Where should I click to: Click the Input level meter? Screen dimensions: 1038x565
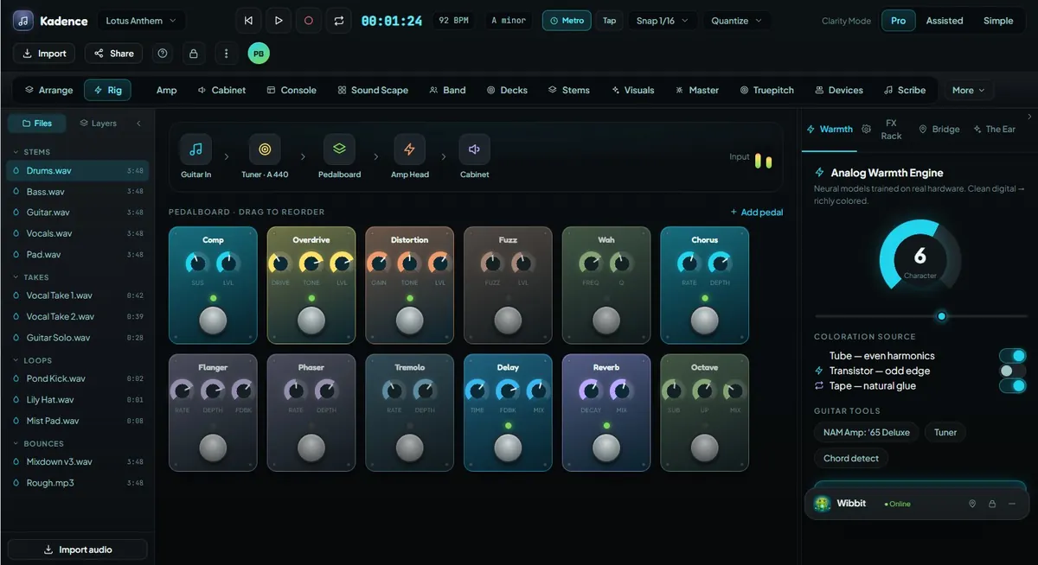(x=763, y=162)
